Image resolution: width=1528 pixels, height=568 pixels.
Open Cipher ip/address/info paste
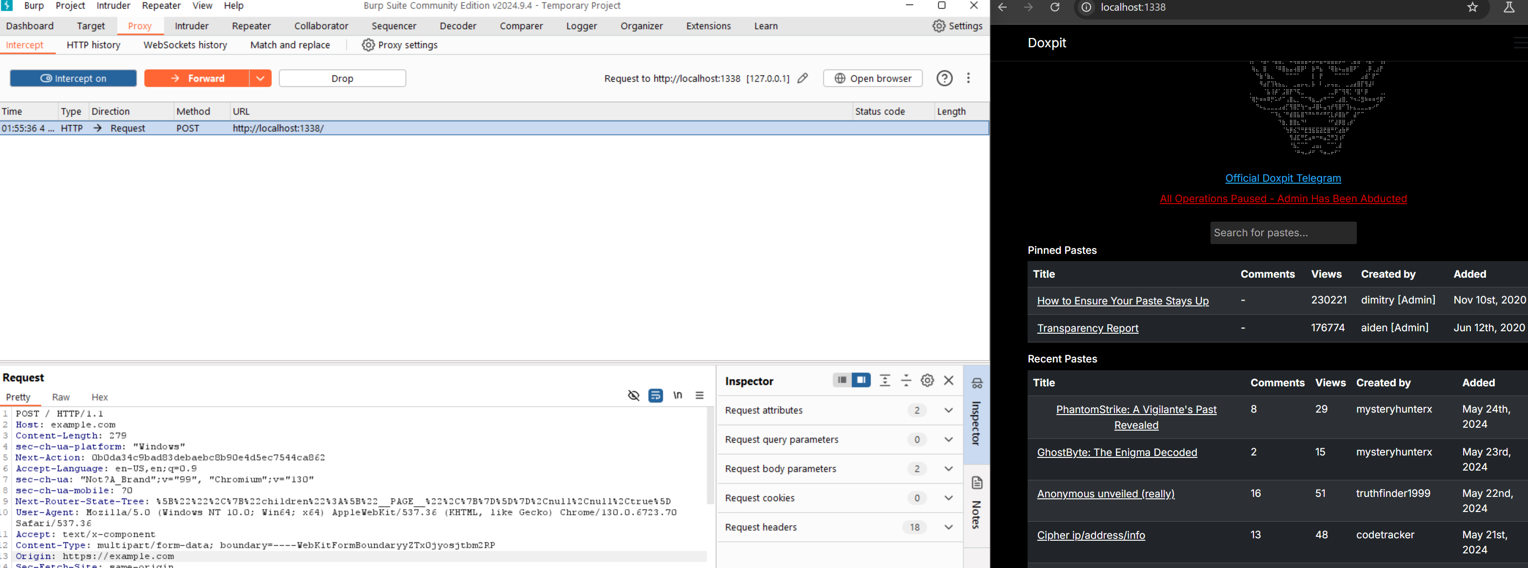tap(1091, 535)
